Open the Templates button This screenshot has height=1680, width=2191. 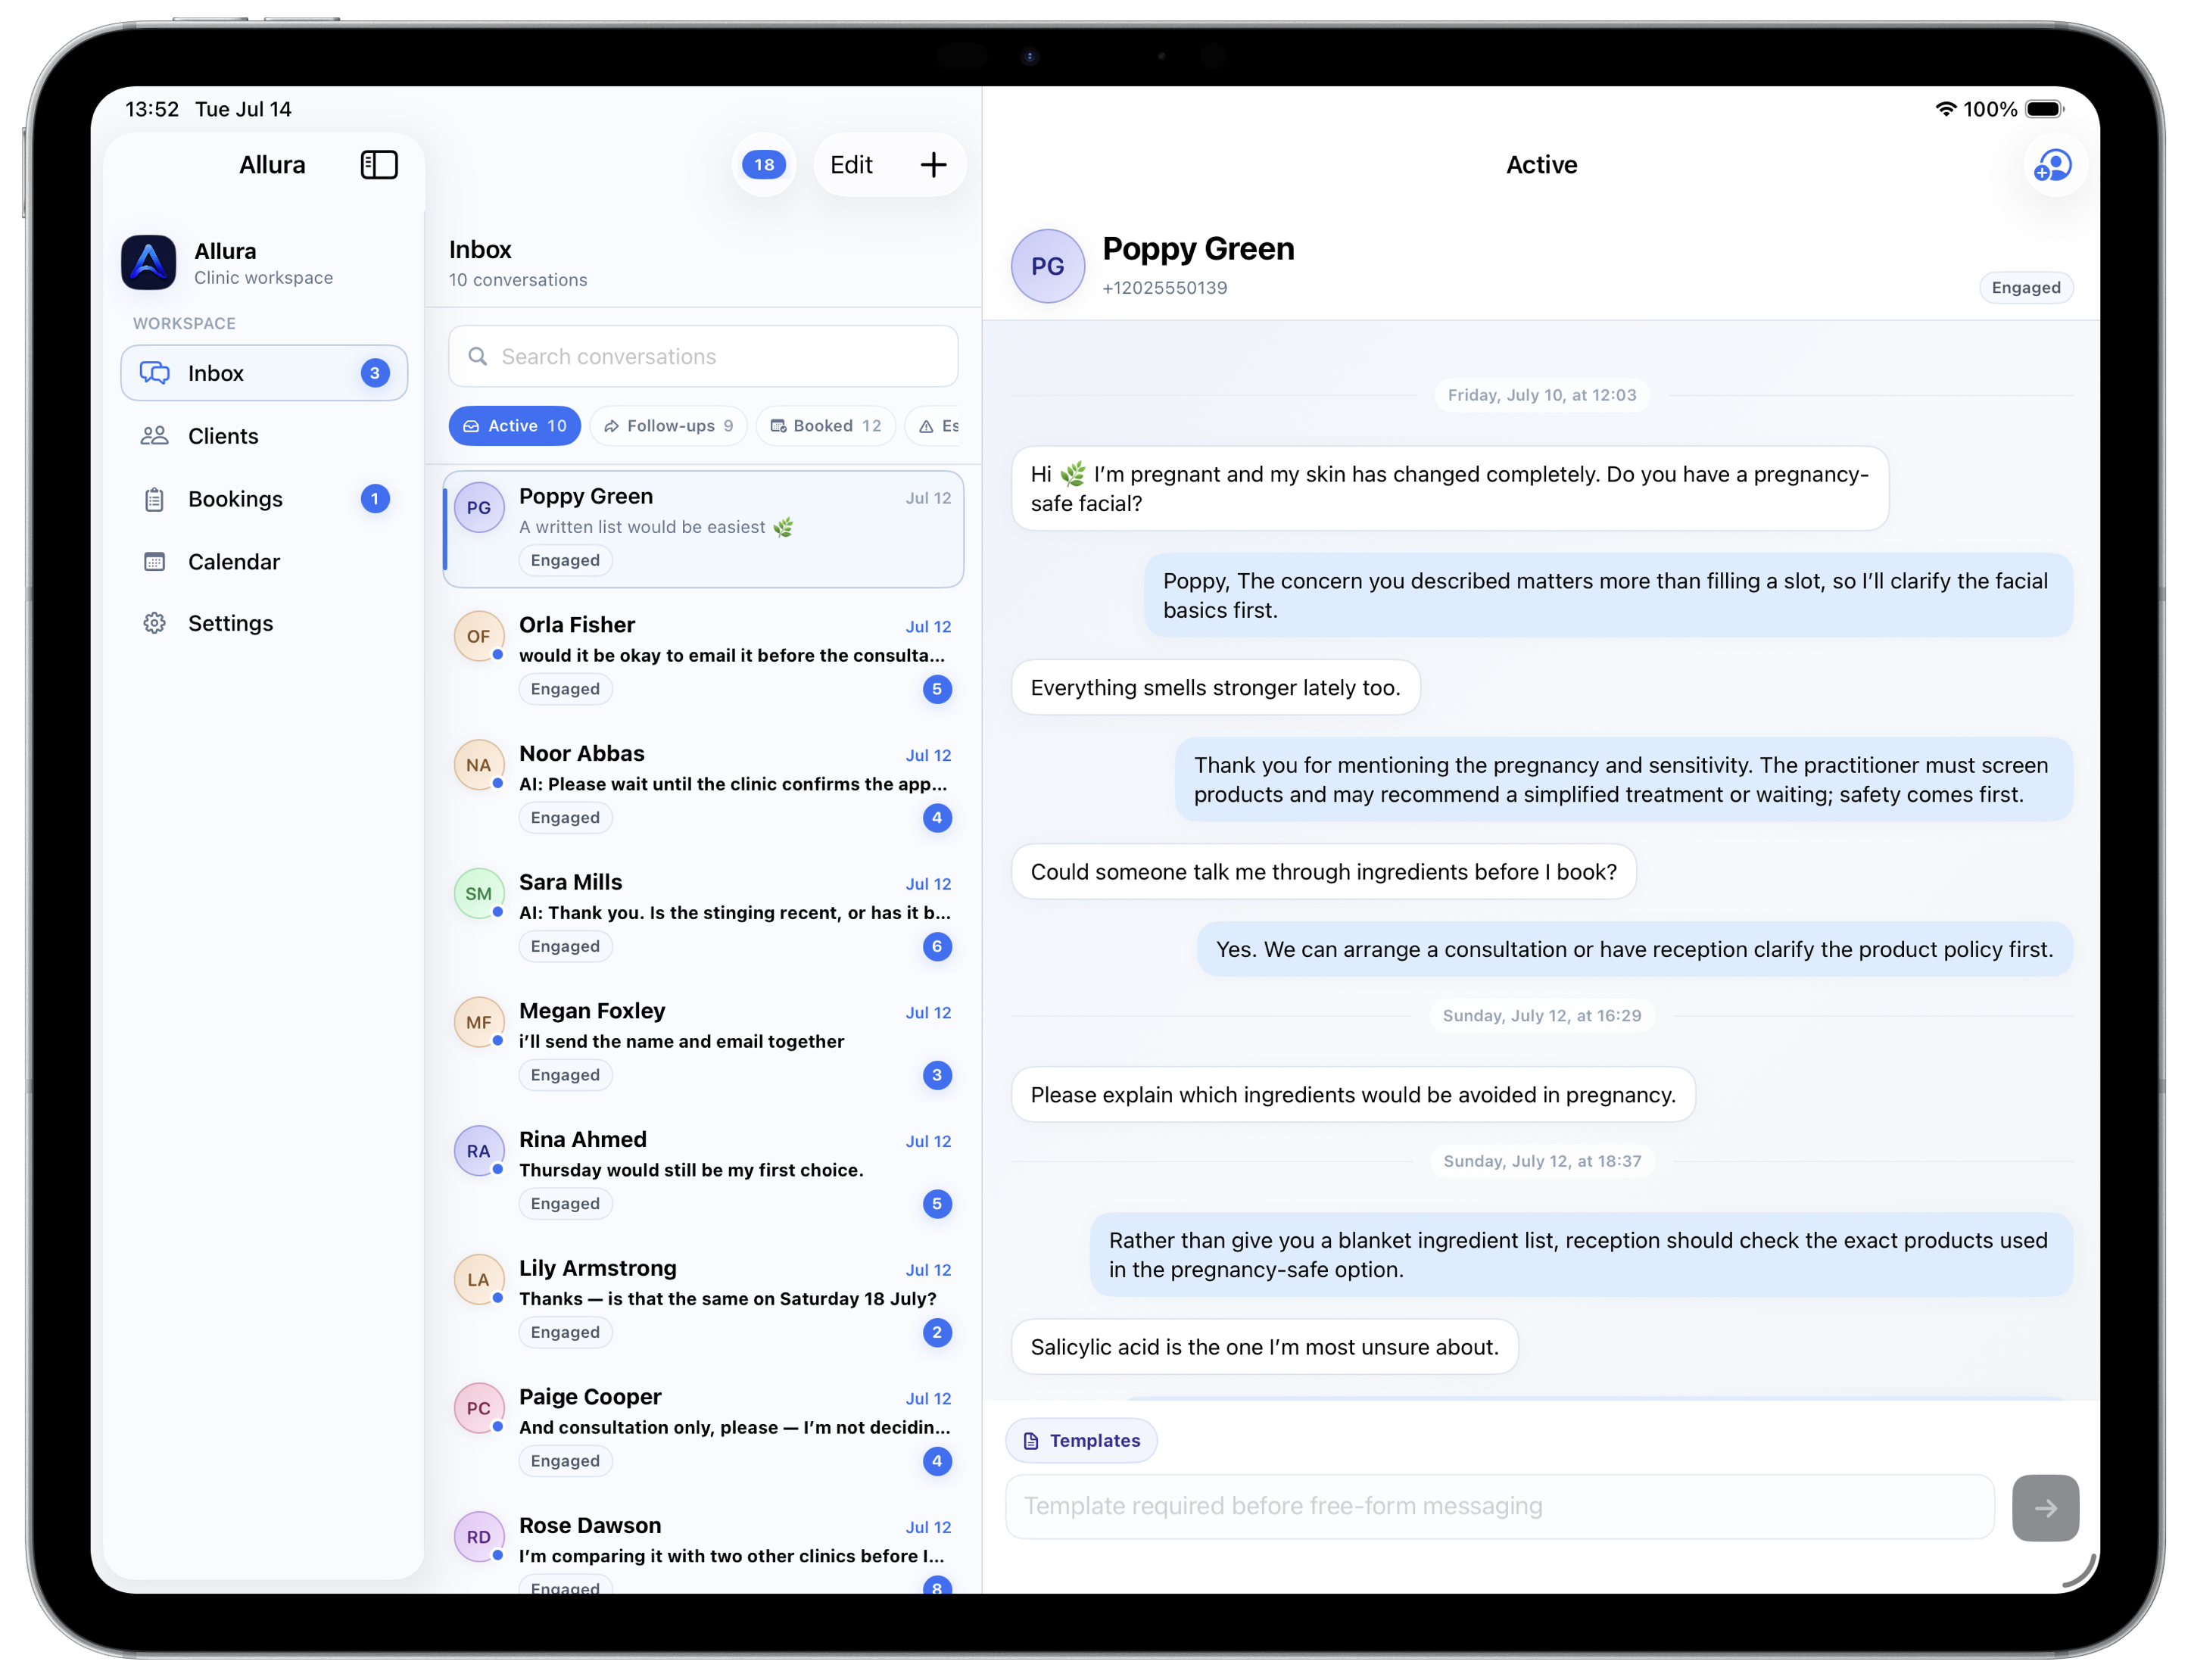(x=1081, y=1441)
